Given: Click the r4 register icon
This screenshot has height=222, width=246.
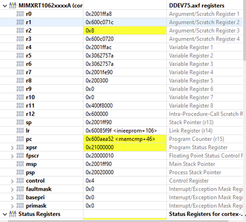Looking at the screenshot, I should pos(20,47).
